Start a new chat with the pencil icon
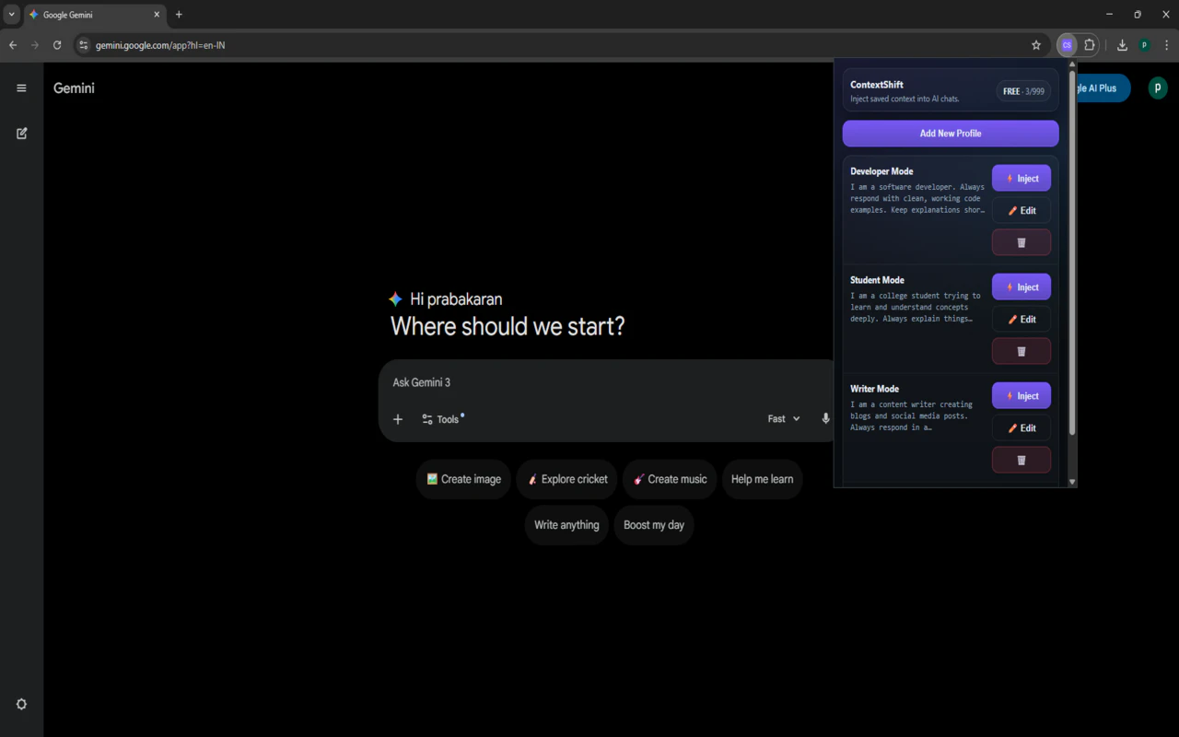Viewport: 1179px width, 737px height. [21, 134]
